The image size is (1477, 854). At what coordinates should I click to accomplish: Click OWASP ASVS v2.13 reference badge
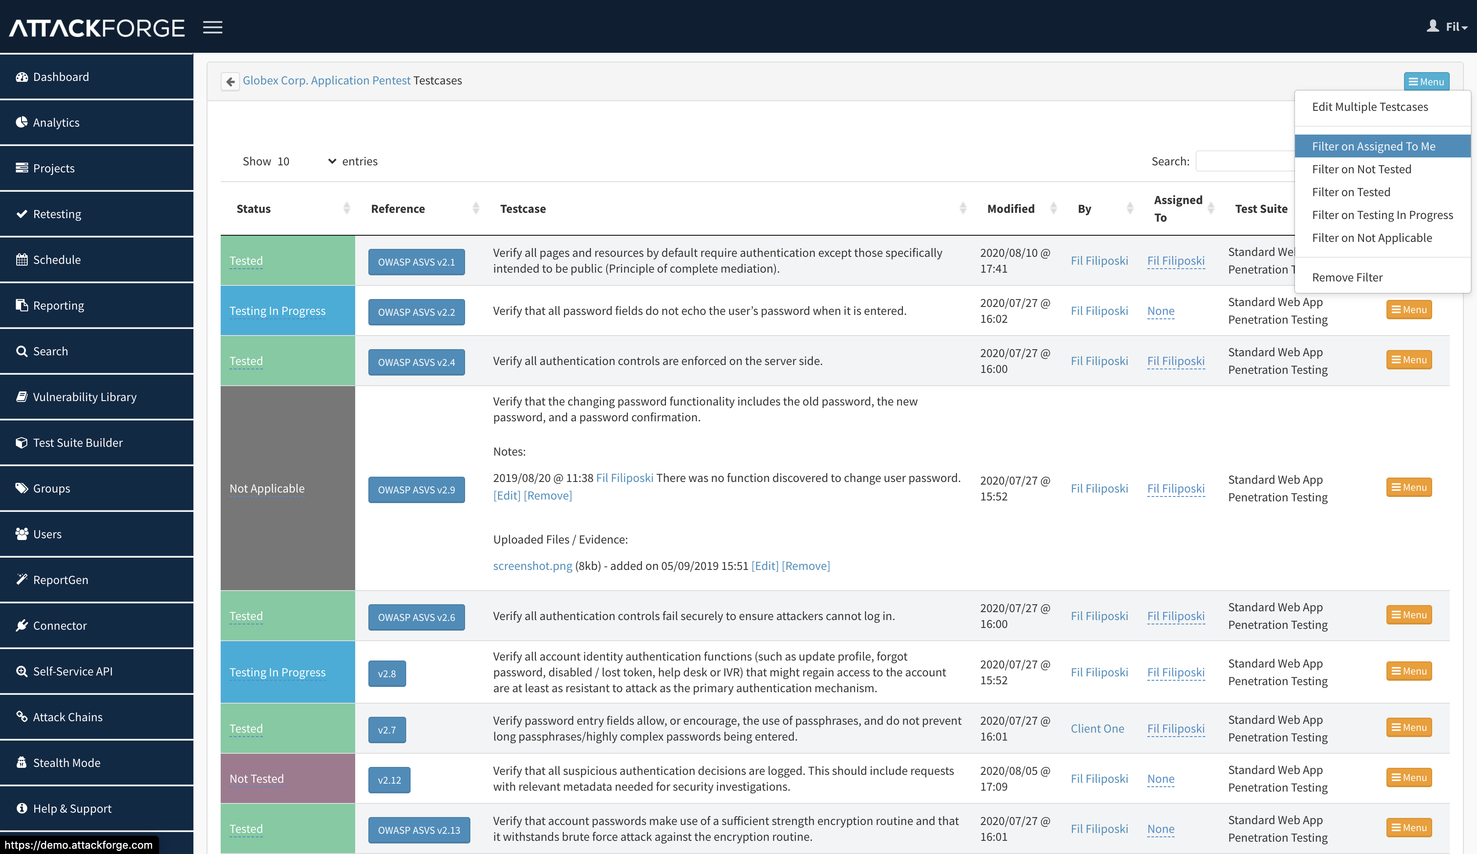419,830
